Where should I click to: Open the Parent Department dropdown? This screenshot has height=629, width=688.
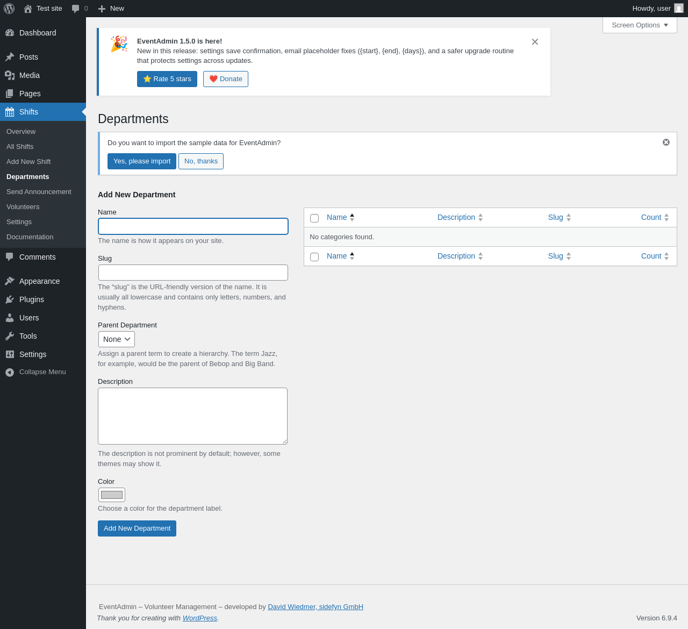[117, 339]
